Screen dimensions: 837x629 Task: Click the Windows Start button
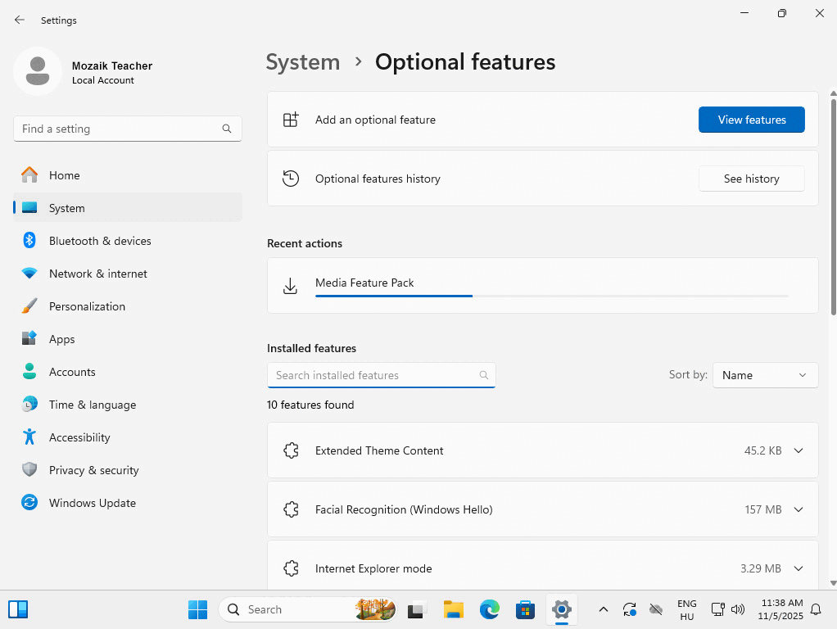197,609
